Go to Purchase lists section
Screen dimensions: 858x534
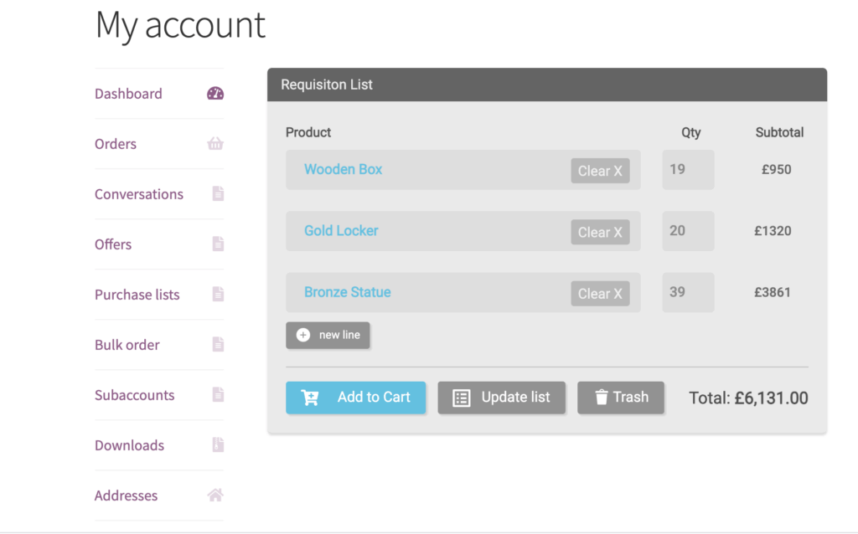click(x=137, y=295)
